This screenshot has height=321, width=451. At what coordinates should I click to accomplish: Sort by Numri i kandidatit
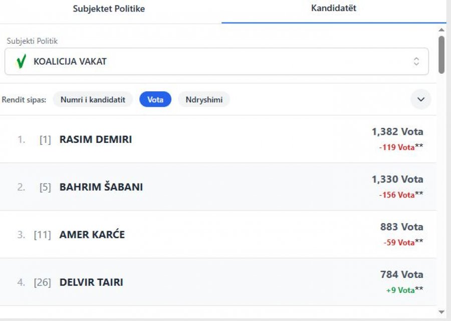point(93,99)
